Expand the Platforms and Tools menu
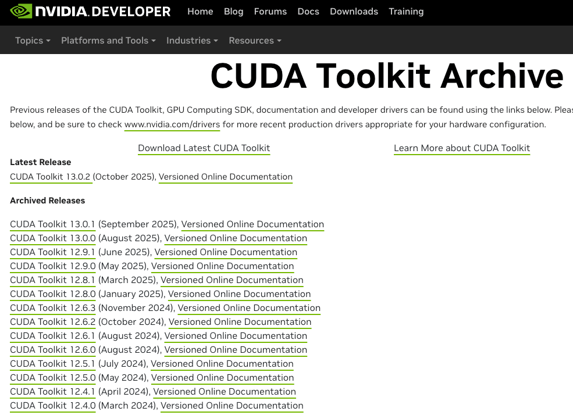Viewport: 573px width, 415px height. 108,40
